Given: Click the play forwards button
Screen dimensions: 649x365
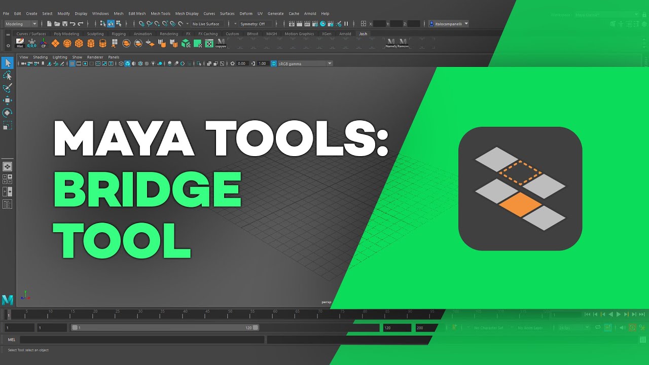Looking at the screenshot, I should click(x=619, y=314).
